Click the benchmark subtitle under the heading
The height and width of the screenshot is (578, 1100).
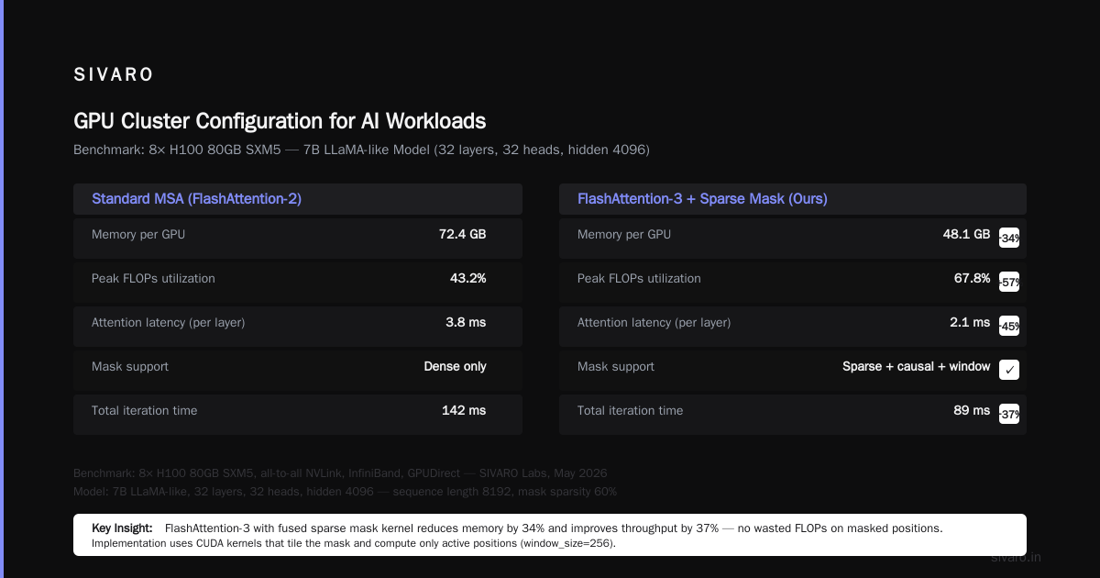[361, 150]
